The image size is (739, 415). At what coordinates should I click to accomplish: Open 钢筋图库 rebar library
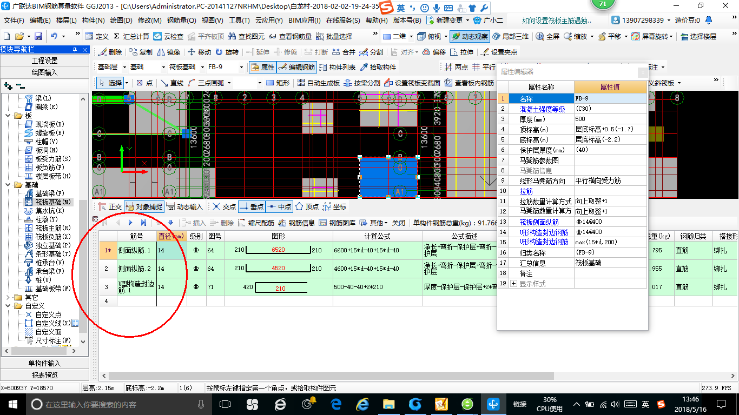pos(338,222)
